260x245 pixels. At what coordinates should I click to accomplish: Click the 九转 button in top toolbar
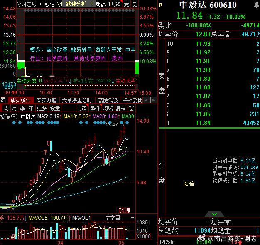tap(115, 4)
